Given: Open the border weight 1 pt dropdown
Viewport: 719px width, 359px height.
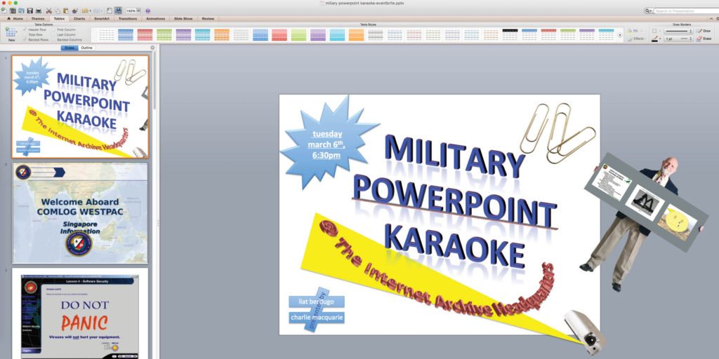Looking at the screenshot, I should click(676, 39).
